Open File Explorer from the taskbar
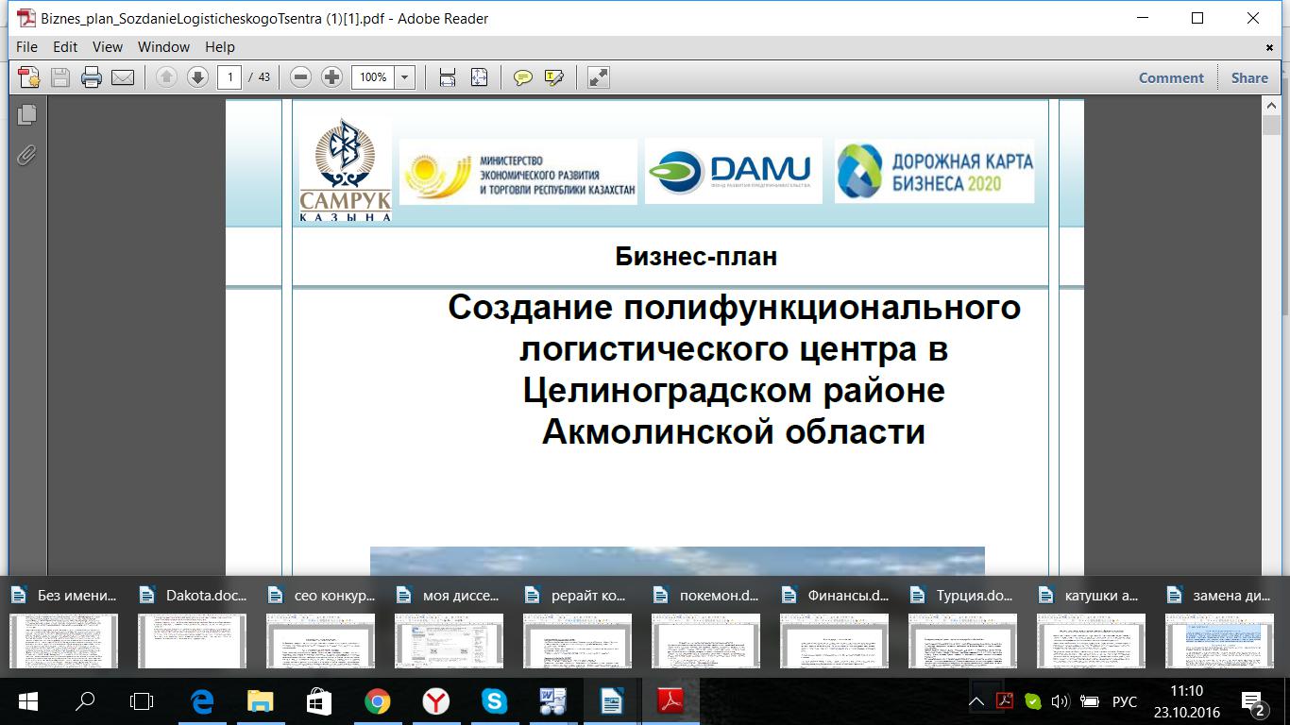 pos(260,701)
